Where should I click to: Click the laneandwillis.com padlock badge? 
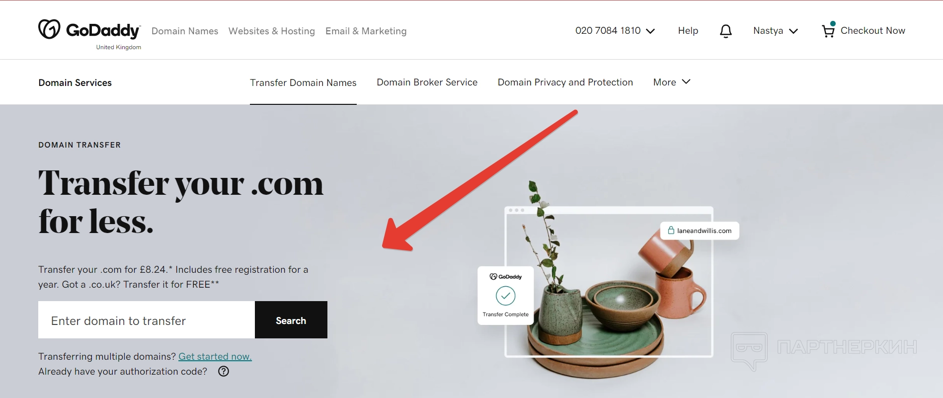click(x=700, y=231)
